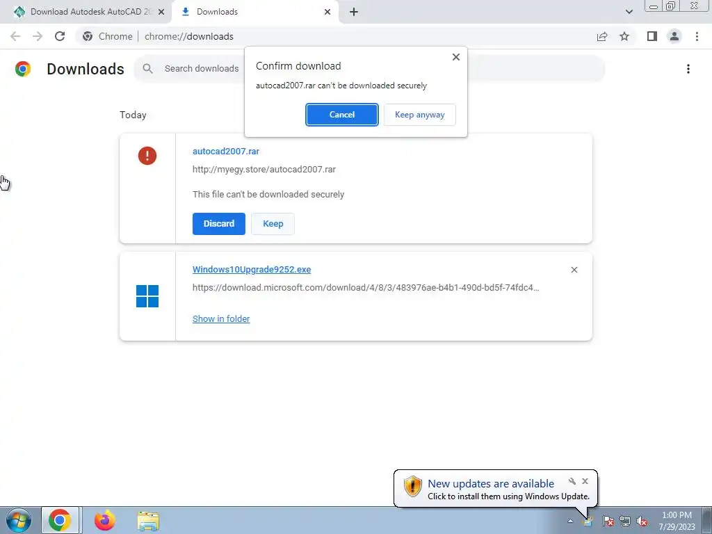Show hidden tray icons arrow

click(x=570, y=521)
